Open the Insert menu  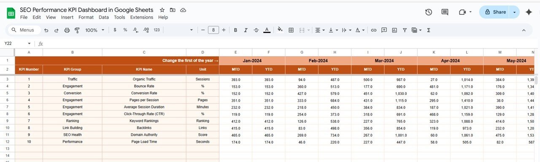click(67, 17)
